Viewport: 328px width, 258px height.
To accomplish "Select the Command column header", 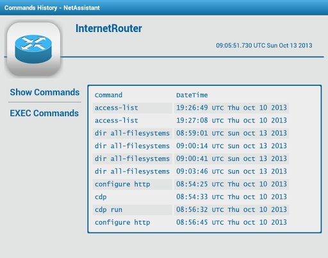I will pos(108,95).
